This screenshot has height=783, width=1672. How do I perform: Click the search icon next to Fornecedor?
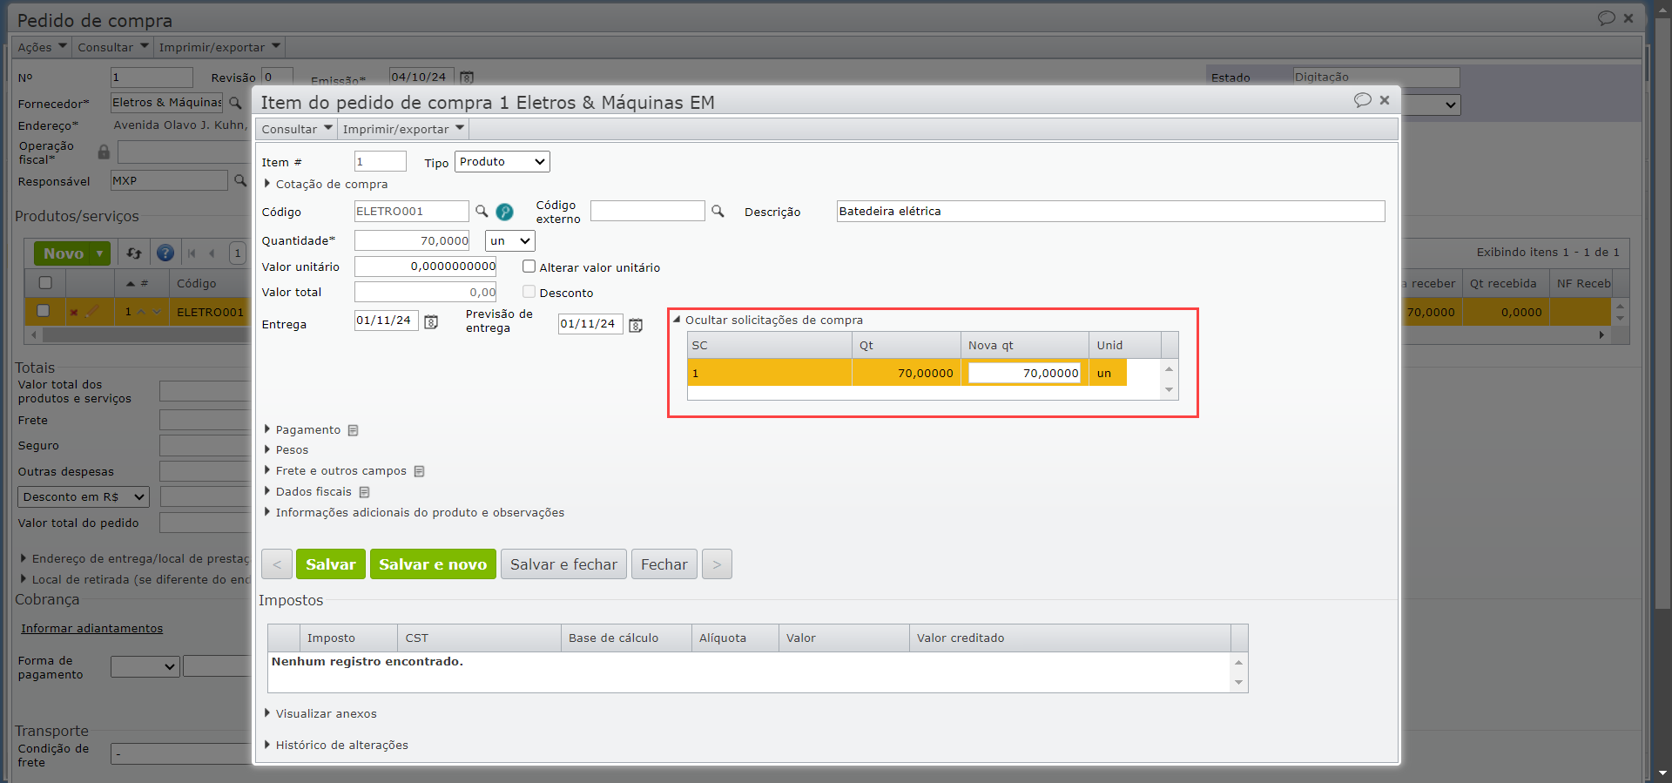[235, 103]
